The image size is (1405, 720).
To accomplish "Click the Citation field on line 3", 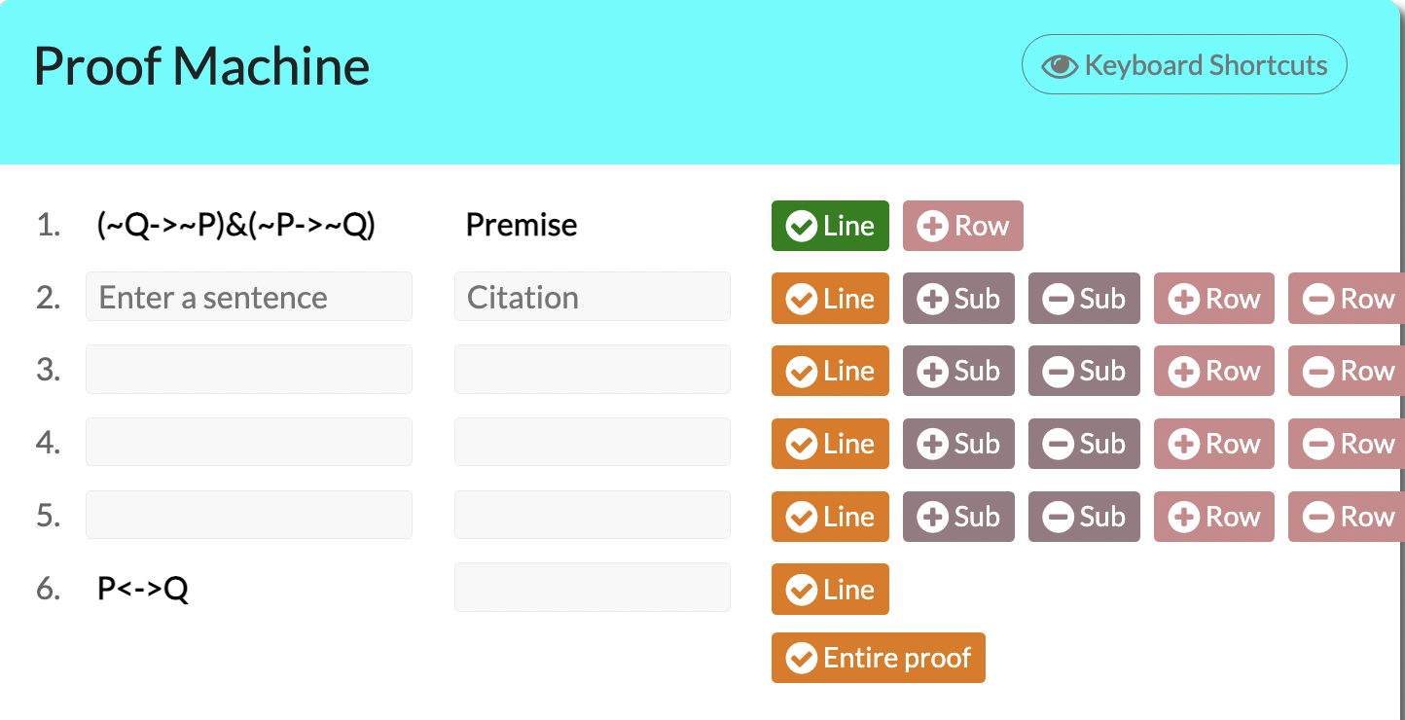I will 592,370.
